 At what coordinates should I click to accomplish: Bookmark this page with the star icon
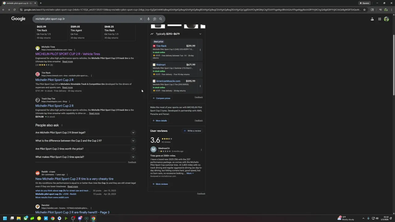pos(364,10)
